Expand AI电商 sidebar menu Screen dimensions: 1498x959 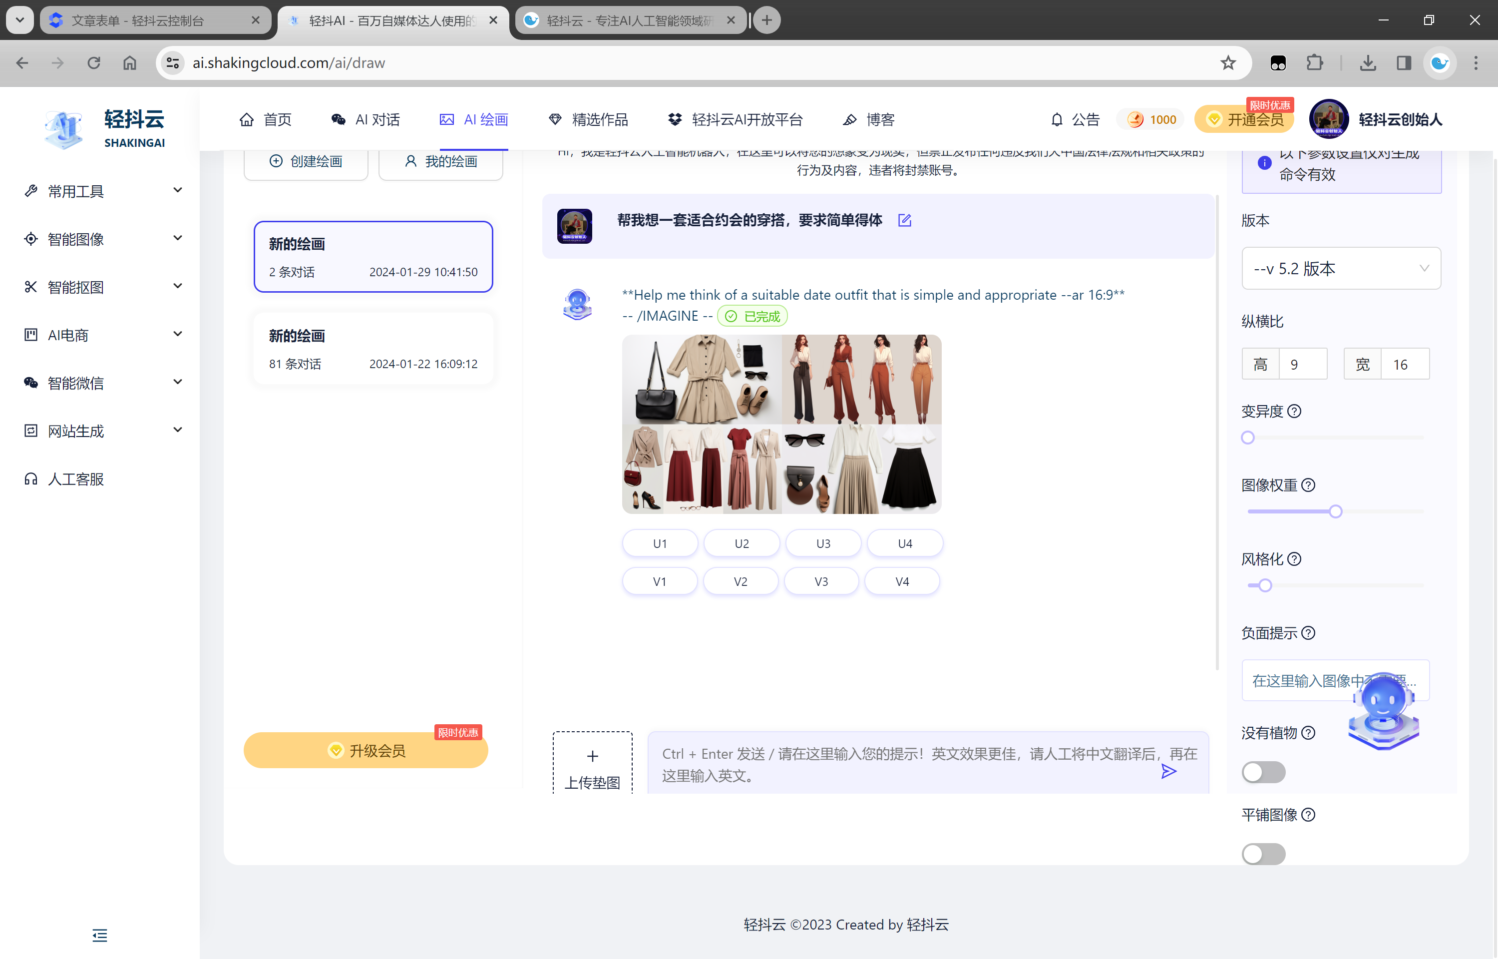coord(103,335)
